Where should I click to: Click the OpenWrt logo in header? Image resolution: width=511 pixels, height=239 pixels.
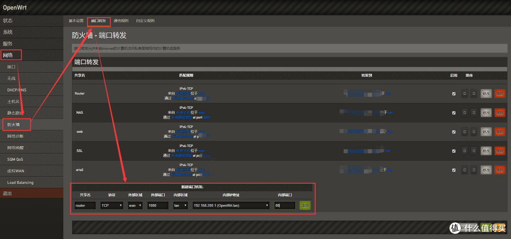click(16, 7)
